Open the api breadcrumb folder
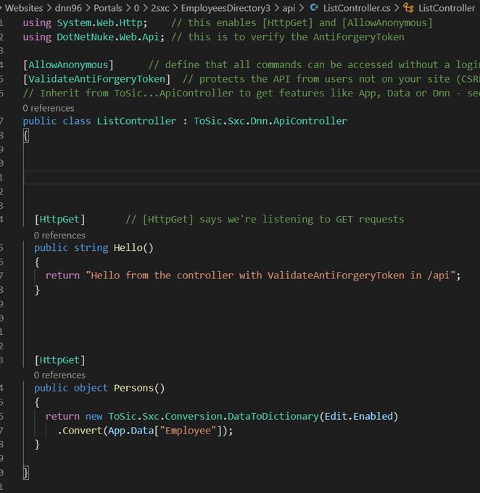This screenshot has height=493, width=480. coord(289,8)
